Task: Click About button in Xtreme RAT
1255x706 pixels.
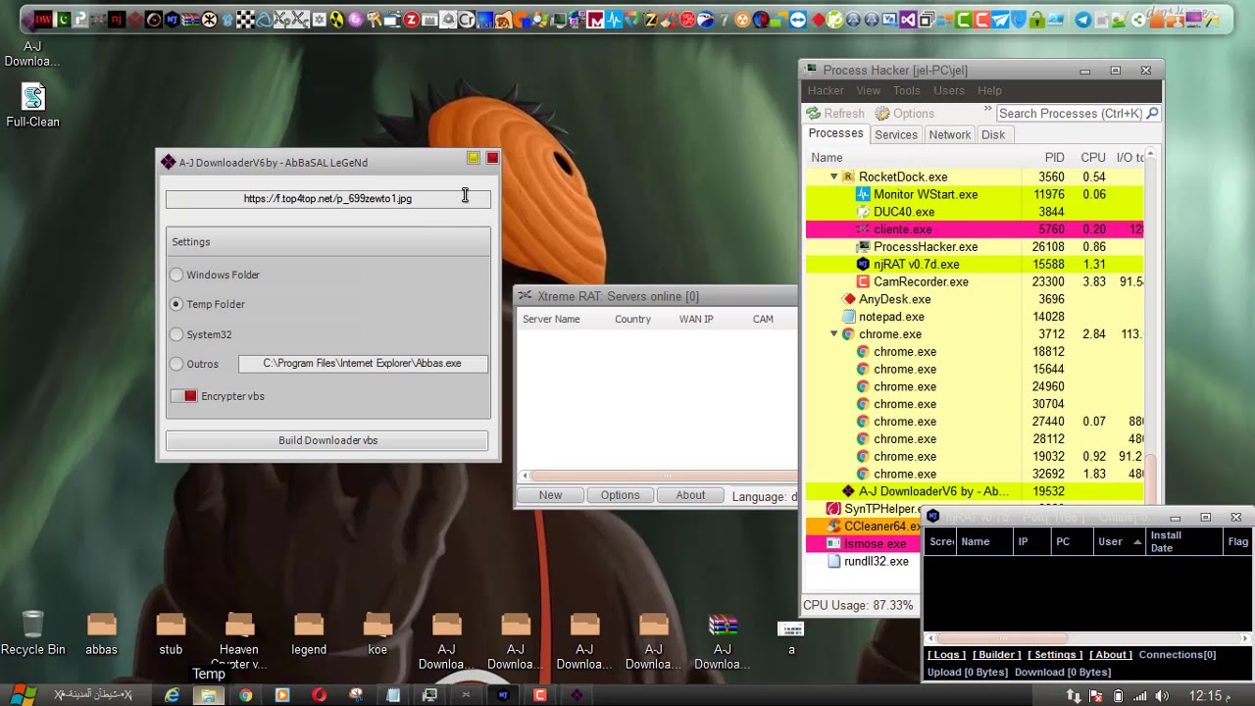Action: [x=689, y=495]
